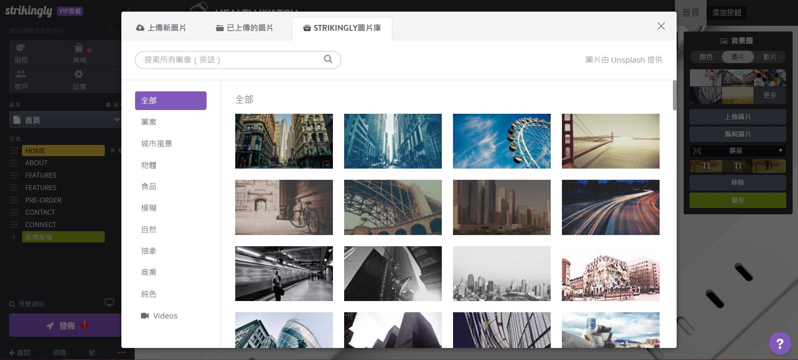Click the 離開 exit link
The image size is (798, 360).
tap(20, 353)
